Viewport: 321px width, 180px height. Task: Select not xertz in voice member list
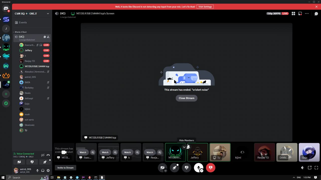point(34,120)
